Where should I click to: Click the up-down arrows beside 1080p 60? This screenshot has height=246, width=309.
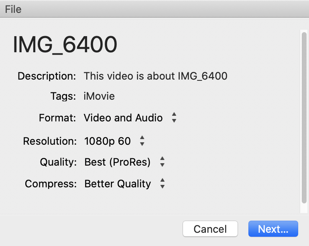point(142,141)
